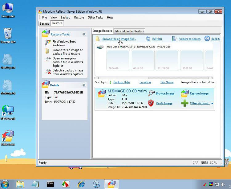Click the Browse for an image file link

coord(119,39)
